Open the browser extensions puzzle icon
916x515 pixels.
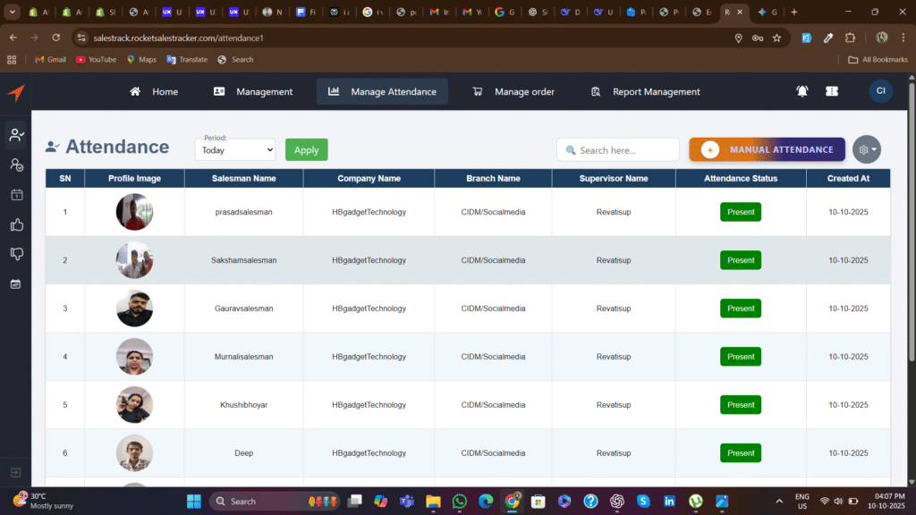pos(850,38)
